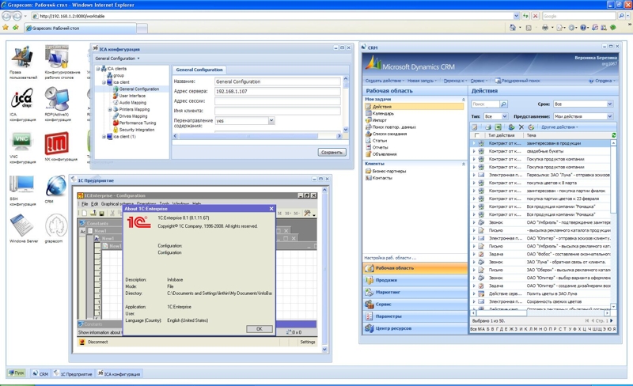
Task: Collapse the Мои задачи section in CRM
Action: (x=463, y=100)
